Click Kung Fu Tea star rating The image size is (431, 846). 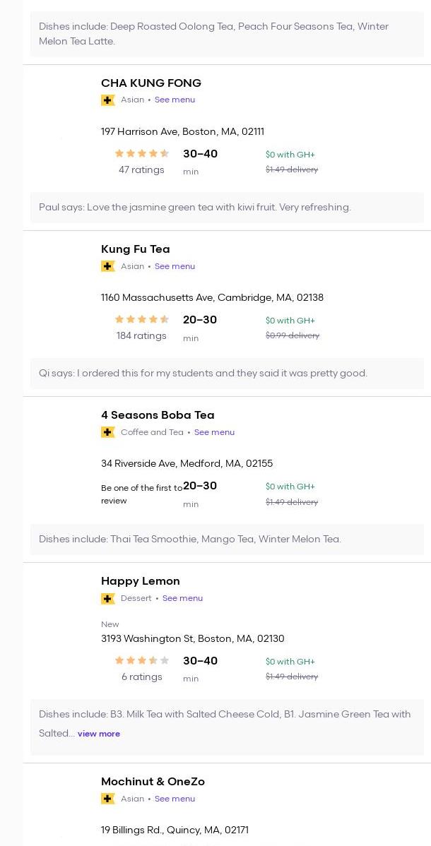pos(142,320)
